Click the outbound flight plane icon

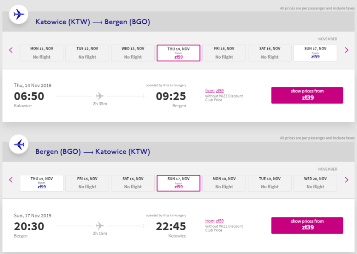click(x=19, y=14)
